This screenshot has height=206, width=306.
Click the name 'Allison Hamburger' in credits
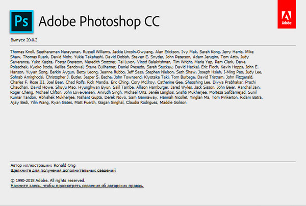pos(152,87)
